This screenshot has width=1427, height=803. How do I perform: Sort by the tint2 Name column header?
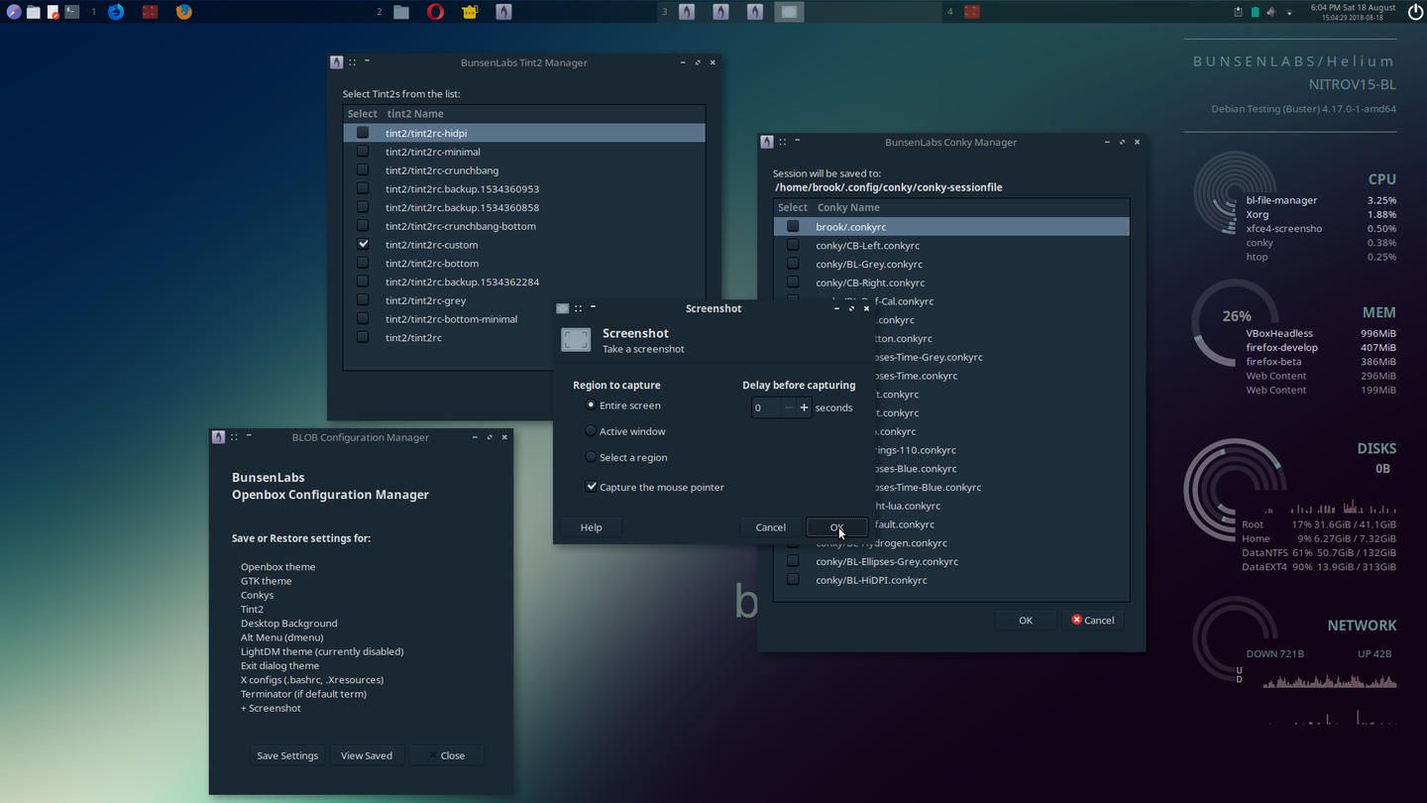pyautogui.click(x=543, y=114)
